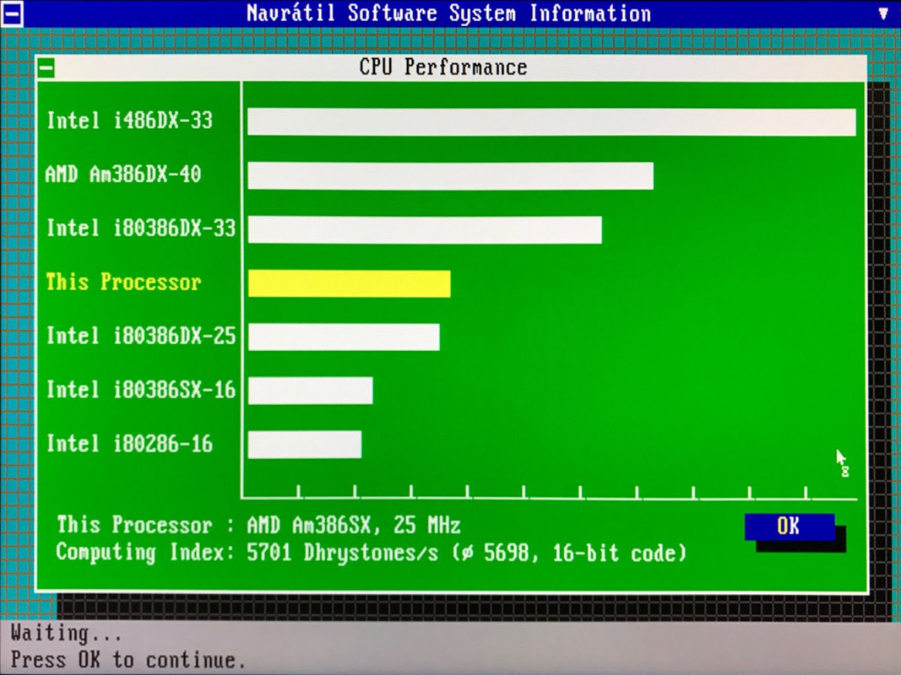This screenshot has width=901, height=675.
Task: Click the down arrow in title bar
Action: click(x=884, y=13)
